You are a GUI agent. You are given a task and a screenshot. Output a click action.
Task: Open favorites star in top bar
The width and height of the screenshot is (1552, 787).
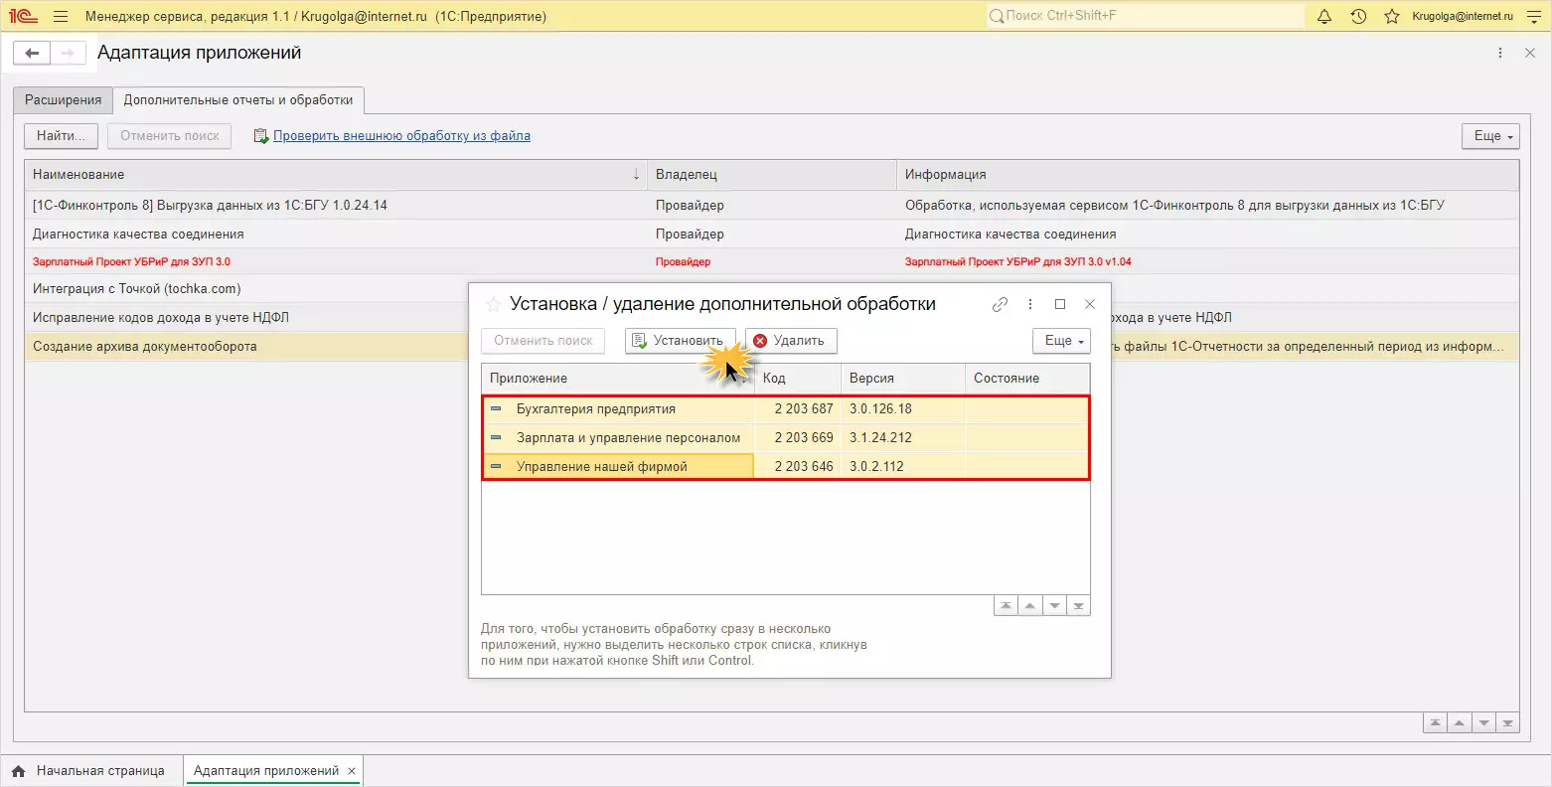click(1392, 17)
